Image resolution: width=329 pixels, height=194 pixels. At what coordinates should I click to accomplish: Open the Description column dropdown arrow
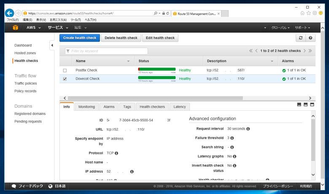tap(272, 61)
